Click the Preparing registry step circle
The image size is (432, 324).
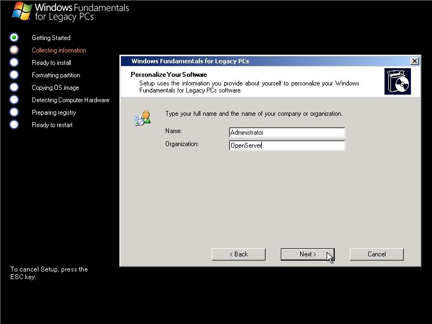pyautogui.click(x=14, y=112)
